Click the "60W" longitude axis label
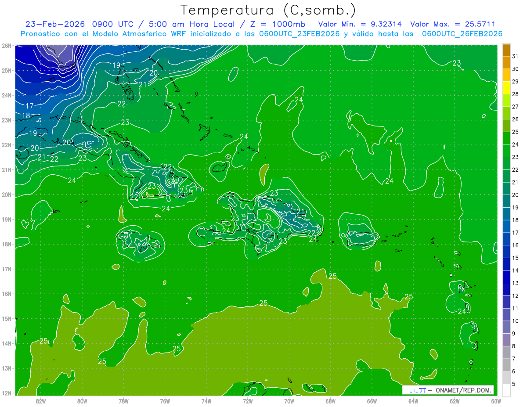527x407 pixels. pyautogui.click(x=496, y=401)
